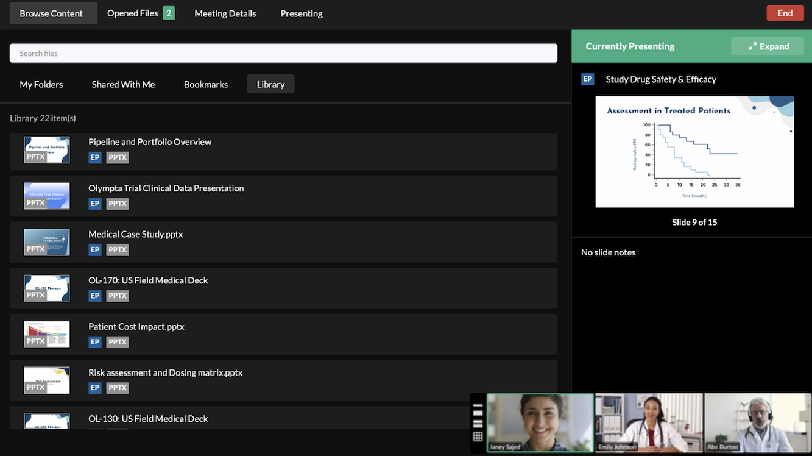Select Emily Johnson's video tile
Screen dimensions: 812x456
tap(648, 422)
